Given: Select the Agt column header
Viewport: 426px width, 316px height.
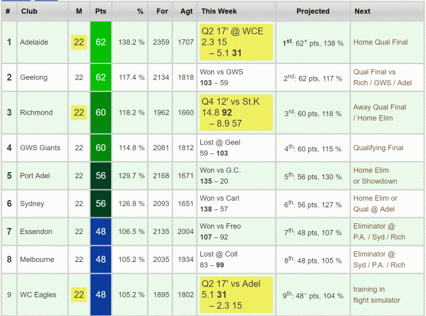Looking at the screenshot, I should [186, 11].
